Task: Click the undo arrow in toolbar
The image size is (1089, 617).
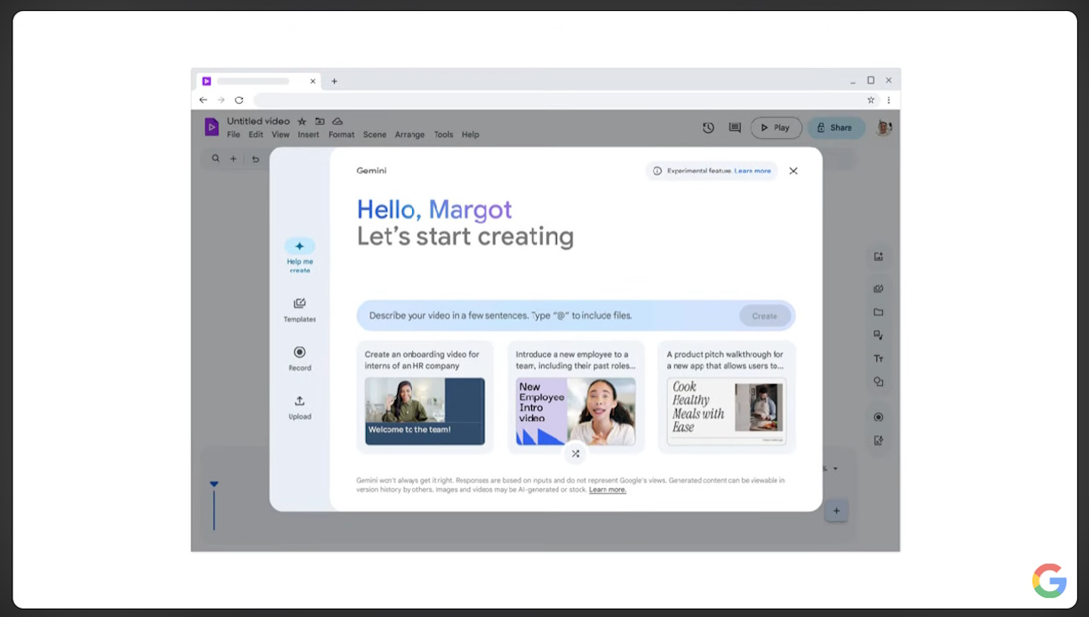Action: pyautogui.click(x=255, y=158)
